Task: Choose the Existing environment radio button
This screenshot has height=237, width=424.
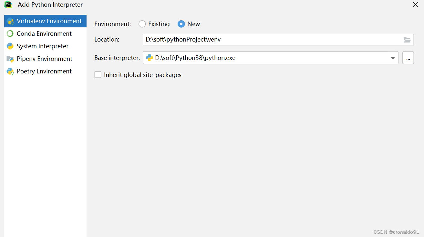Action: (142, 24)
